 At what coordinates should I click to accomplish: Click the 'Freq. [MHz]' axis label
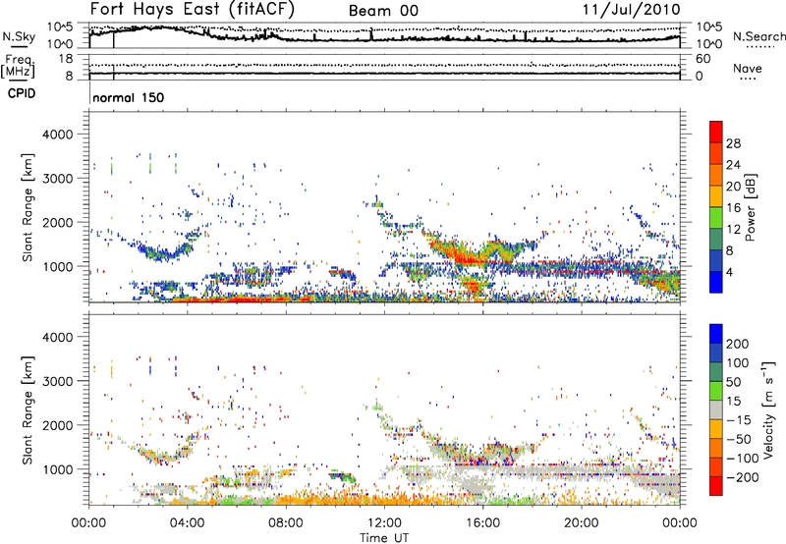click(19, 67)
